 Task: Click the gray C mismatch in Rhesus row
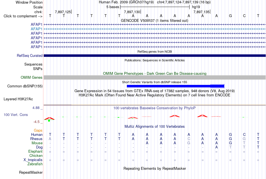(x=189, y=139)
